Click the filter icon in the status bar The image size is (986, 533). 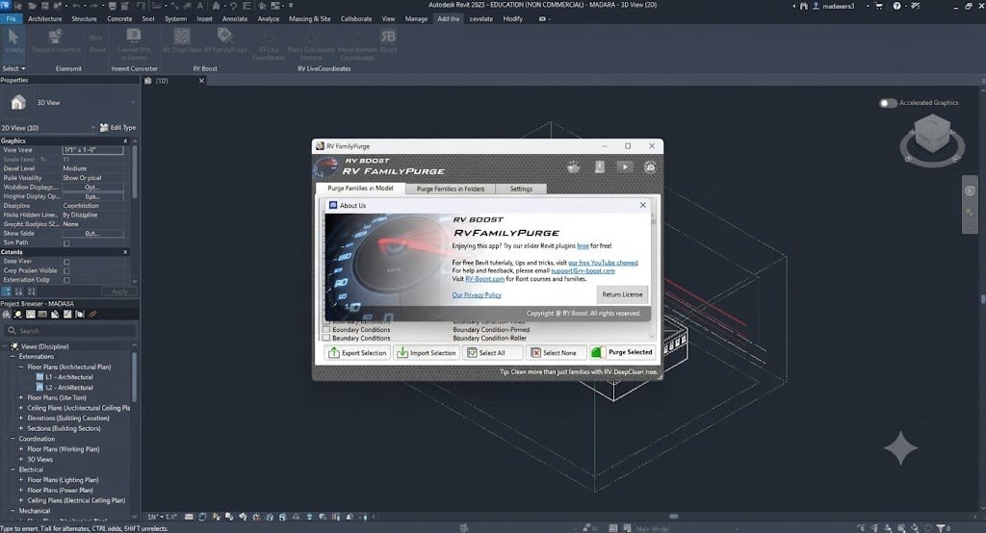click(941, 528)
